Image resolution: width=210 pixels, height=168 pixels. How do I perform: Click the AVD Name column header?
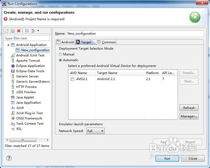click(82, 73)
